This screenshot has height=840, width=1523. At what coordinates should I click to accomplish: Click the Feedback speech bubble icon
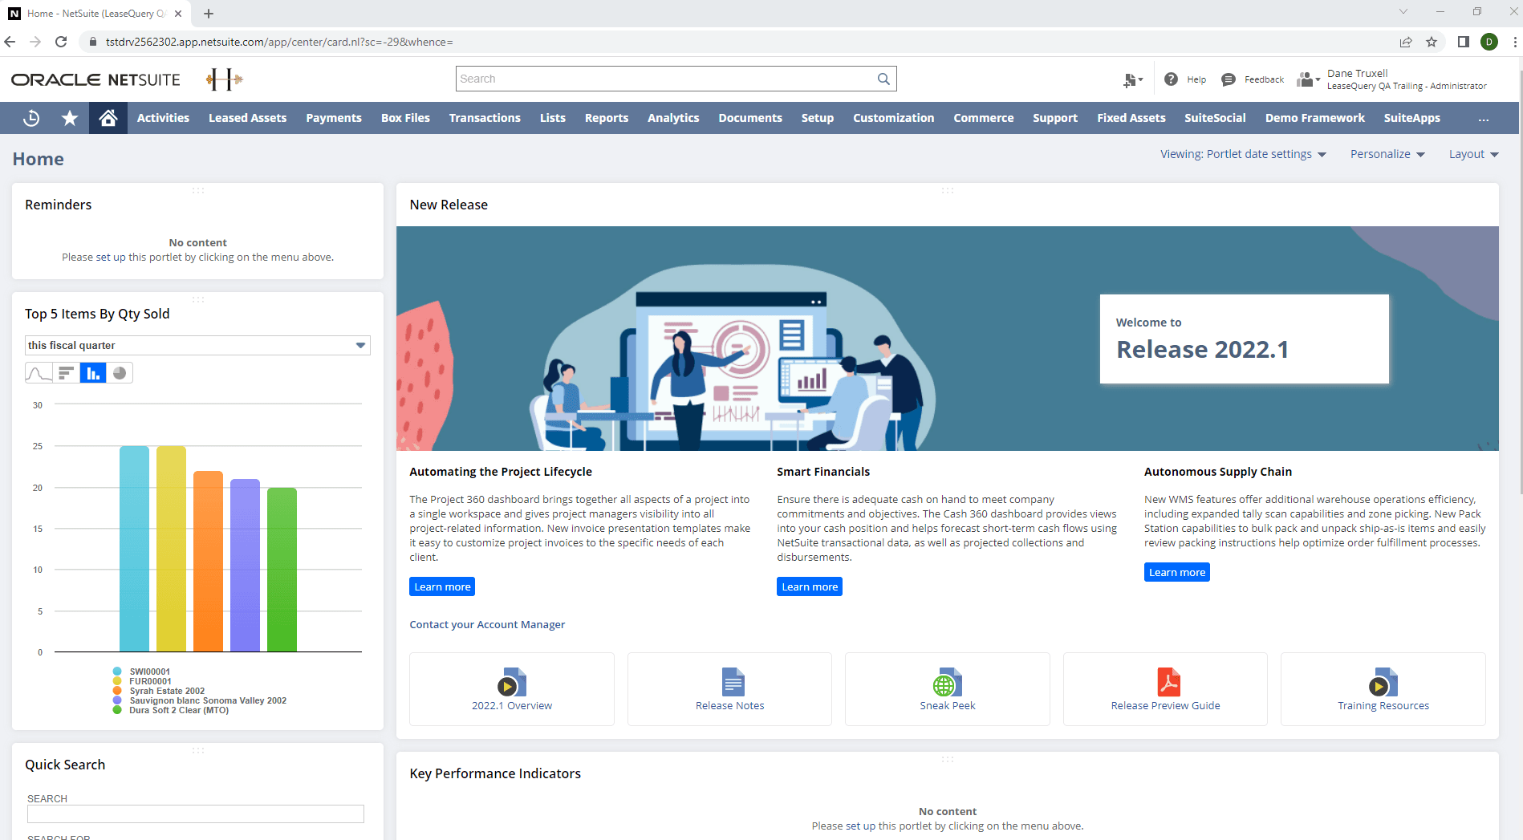click(x=1228, y=79)
